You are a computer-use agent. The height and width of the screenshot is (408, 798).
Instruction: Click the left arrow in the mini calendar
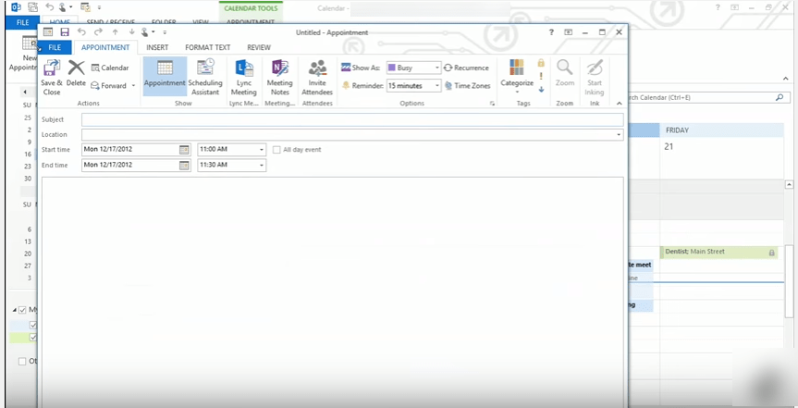pos(25,93)
